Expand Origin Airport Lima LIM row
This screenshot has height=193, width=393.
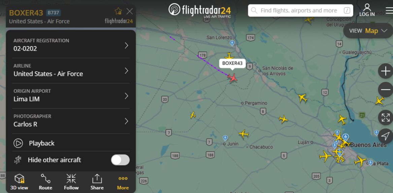71,96
